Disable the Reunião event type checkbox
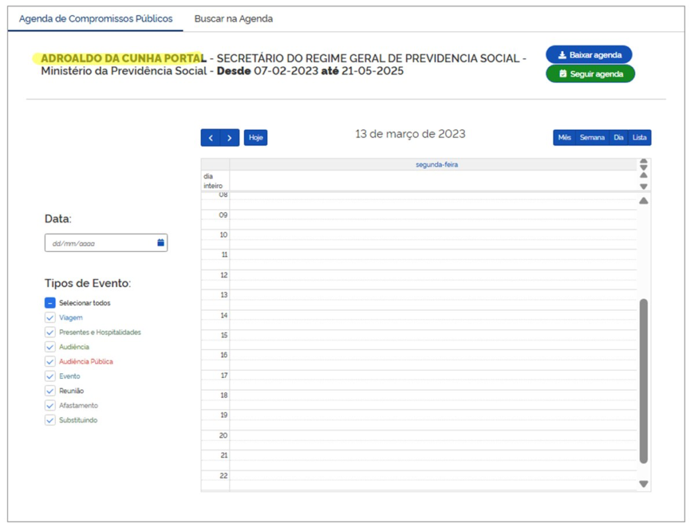The width and height of the screenshot is (694, 531). coord(50,391)
